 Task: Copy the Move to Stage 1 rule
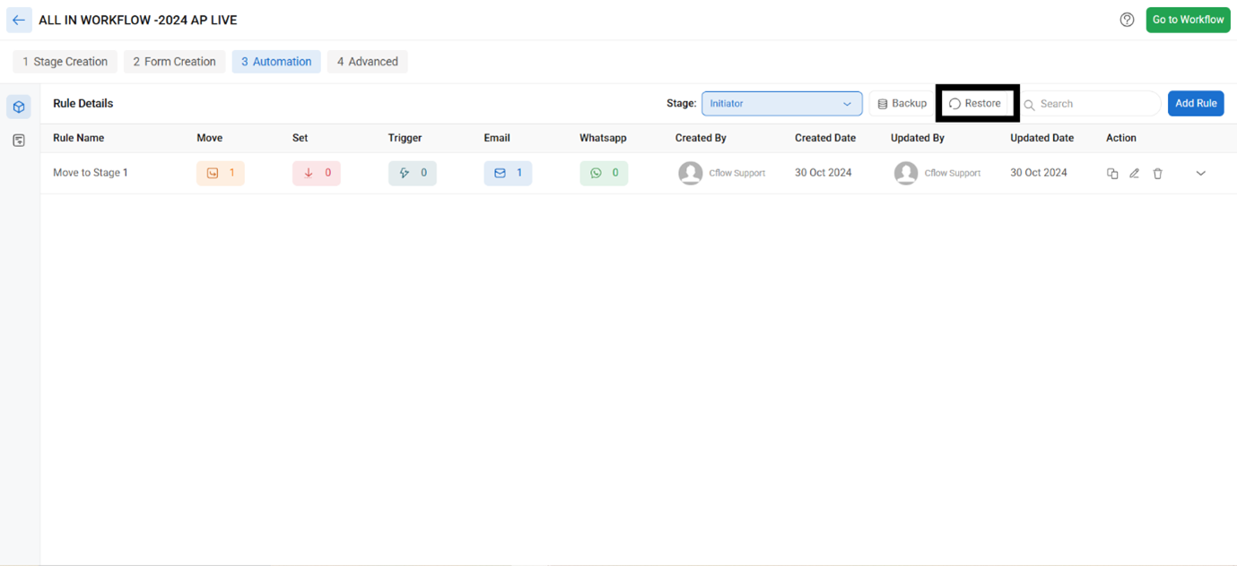[1112, 174]
